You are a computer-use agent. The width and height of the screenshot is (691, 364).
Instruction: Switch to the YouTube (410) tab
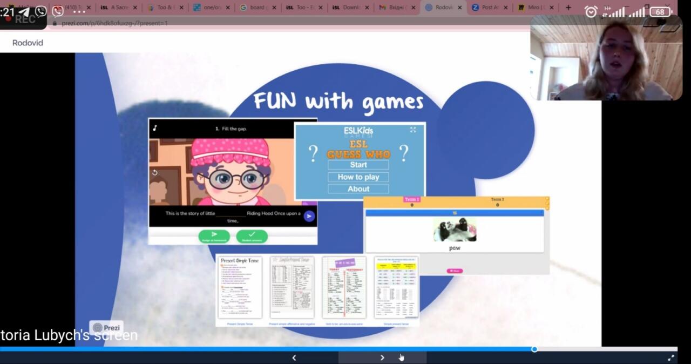(72, 8)
